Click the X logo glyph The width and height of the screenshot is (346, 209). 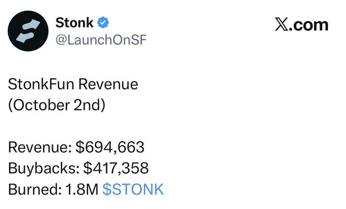click(282, 24)
